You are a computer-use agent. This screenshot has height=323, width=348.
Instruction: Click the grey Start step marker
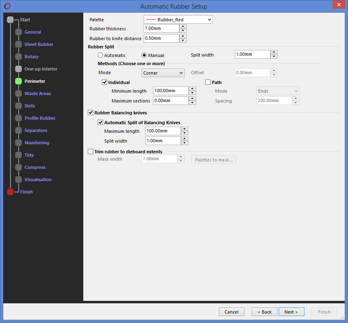coord(10,20)
